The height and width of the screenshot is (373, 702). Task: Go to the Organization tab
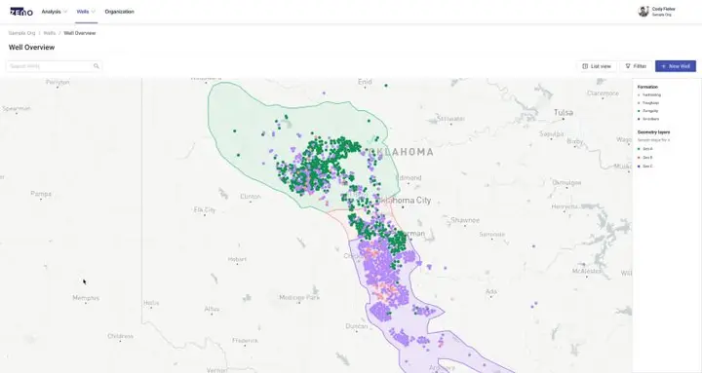tap(120, 12)
